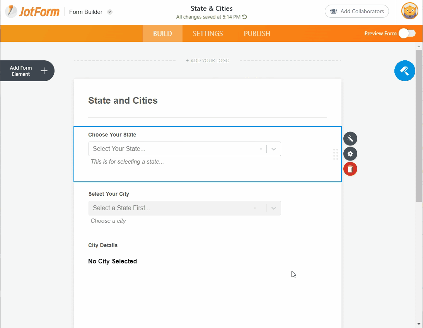The height and width of the screenshot is (328, 423).
Task: Open the Select a State First dropdown
Action: [x=184, y=208]
